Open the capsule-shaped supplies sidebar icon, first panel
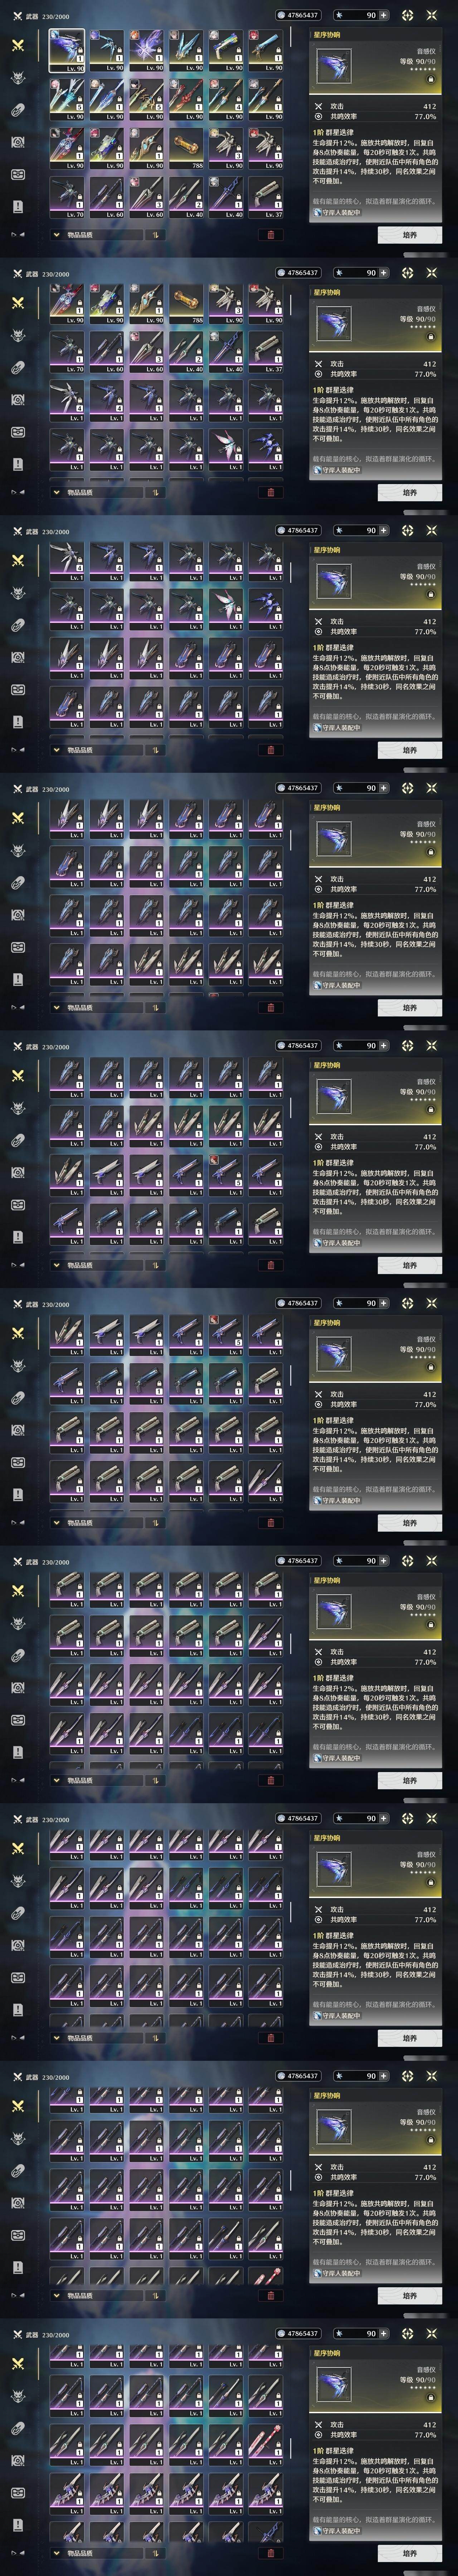 [x=17, y=110]
